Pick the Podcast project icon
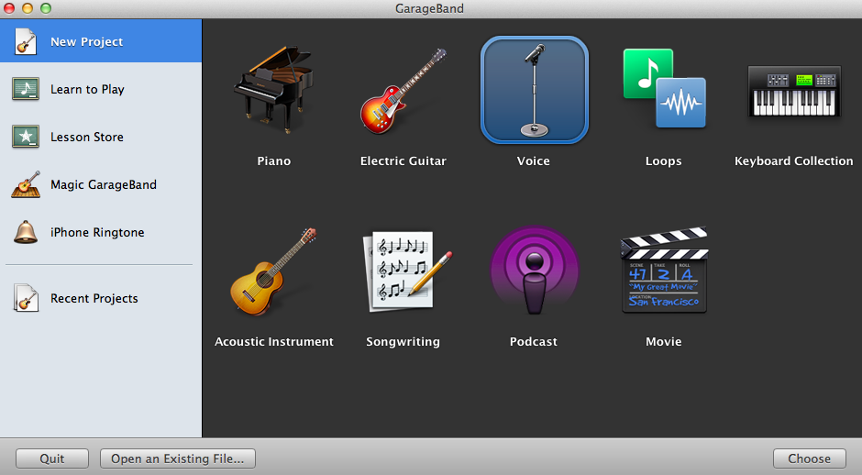This screenshot has width=862, height=475. click(x=535, y=270)
